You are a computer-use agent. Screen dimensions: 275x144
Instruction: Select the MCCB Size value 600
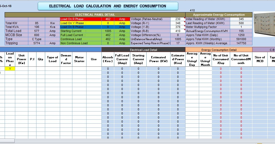coord(36,35)
